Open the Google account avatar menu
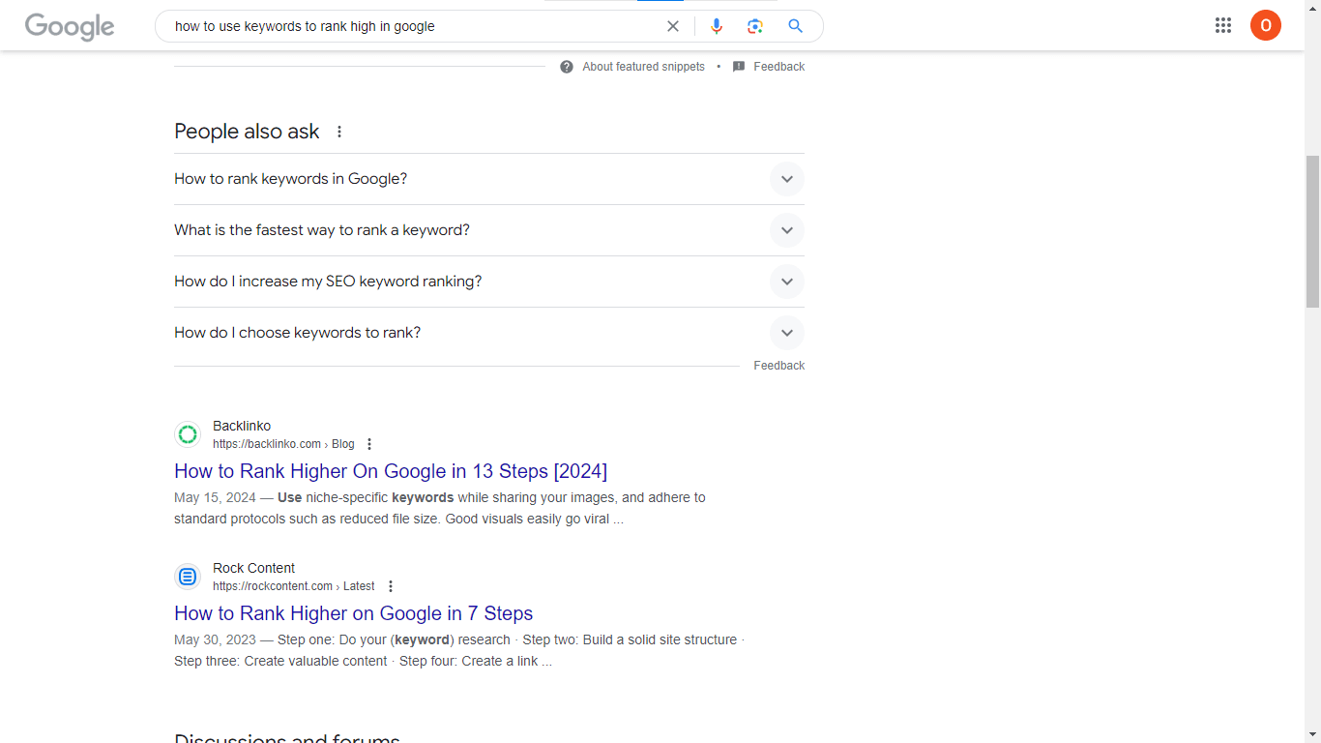This screenshot has height=743, width=1321. [x=1265, y=26]
